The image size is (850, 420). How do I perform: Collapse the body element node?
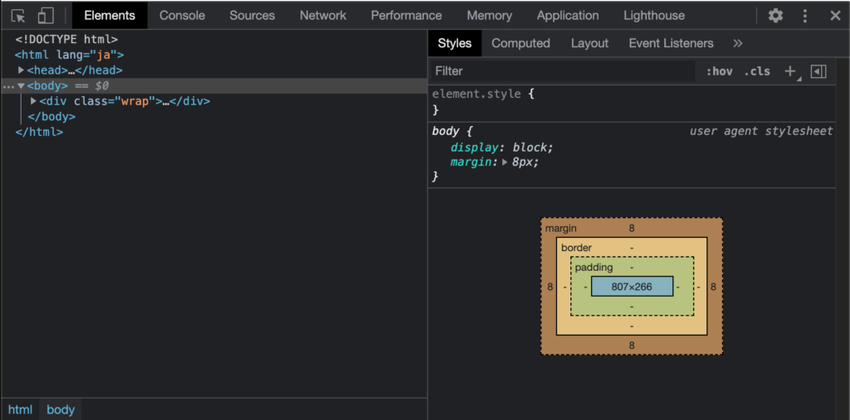pyautogui.click(x=21, y=85)
